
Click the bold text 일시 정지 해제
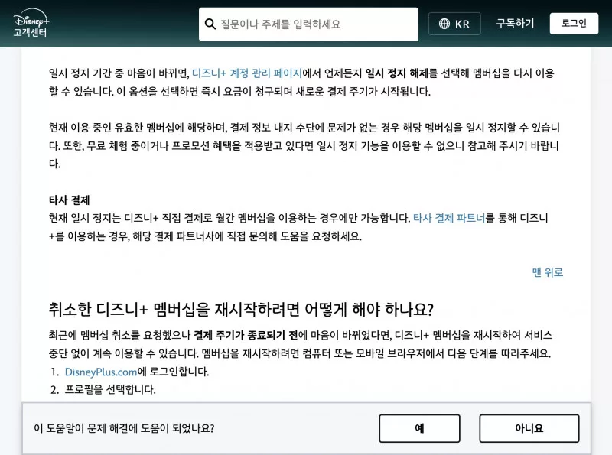tap(396, 73)
